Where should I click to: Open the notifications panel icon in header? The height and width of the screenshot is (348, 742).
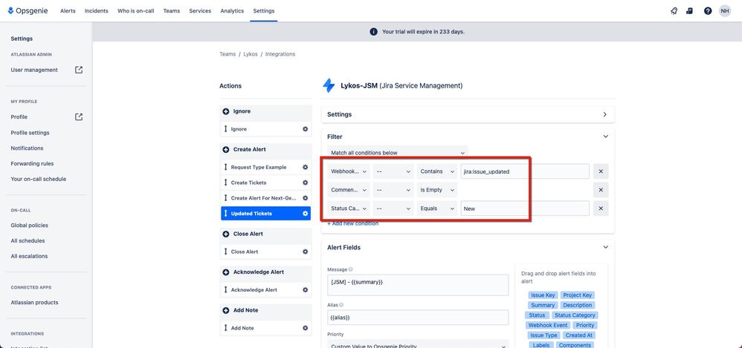[689, 11]
